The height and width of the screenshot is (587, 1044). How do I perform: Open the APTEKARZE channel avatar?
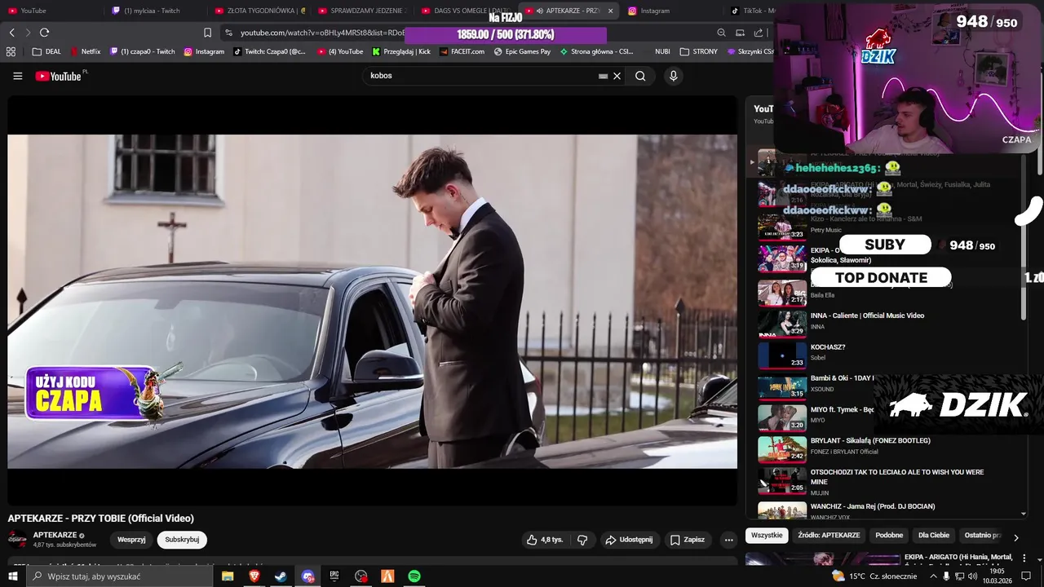pos(17,539)
